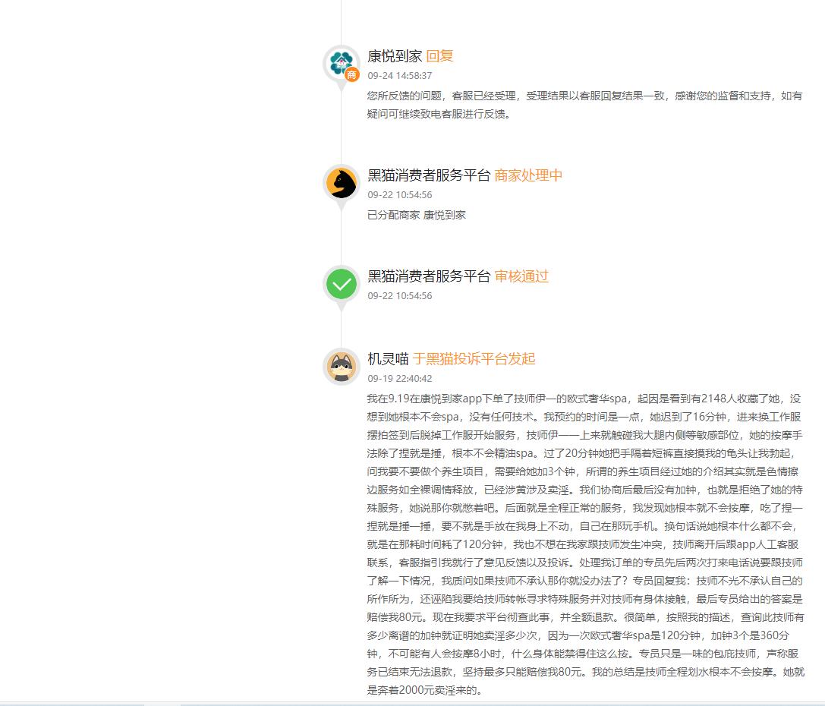825x706 pixels.
Task: Click the 已分配商家 康悦到家 text
Action: coord(417,215)
